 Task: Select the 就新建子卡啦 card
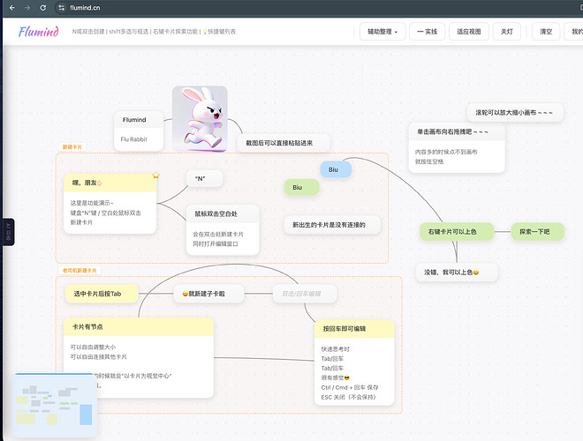point(208,294)
